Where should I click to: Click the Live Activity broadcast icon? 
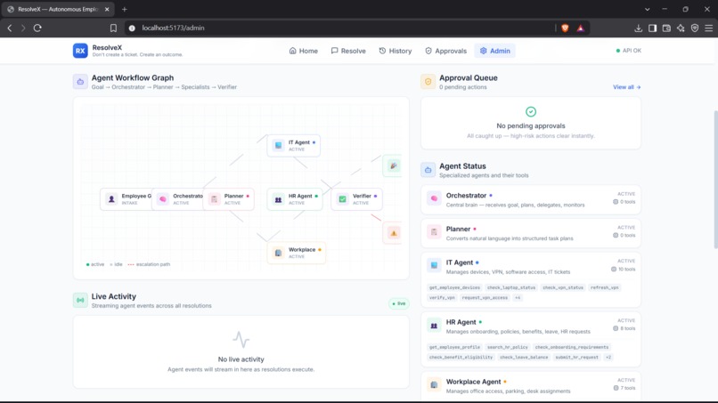click(x=80, y=301)
